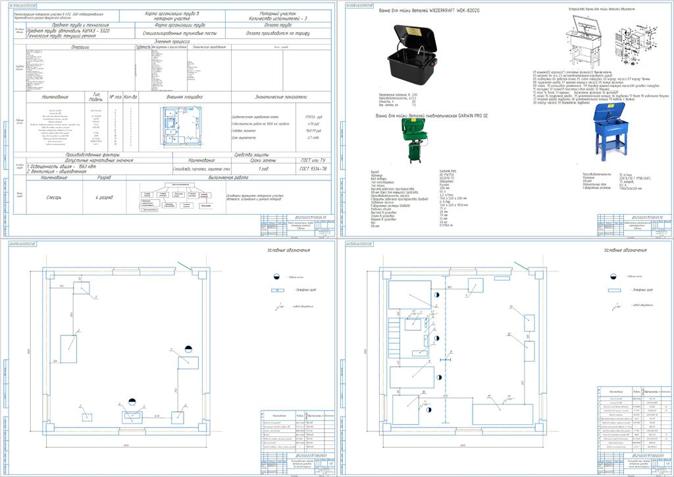Screen dimensions: 674x477
Task: Click the "Кол-во" column header
Action: point(130,97)
